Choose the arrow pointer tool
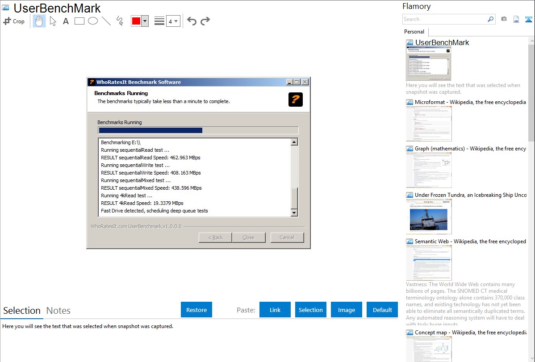The height and width of the screenshot is (362, 535). [53, 21]
